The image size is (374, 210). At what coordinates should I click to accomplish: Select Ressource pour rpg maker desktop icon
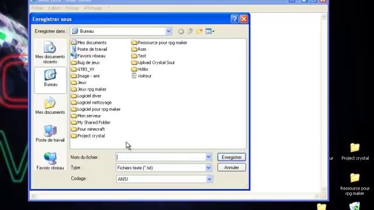(355, 184)
